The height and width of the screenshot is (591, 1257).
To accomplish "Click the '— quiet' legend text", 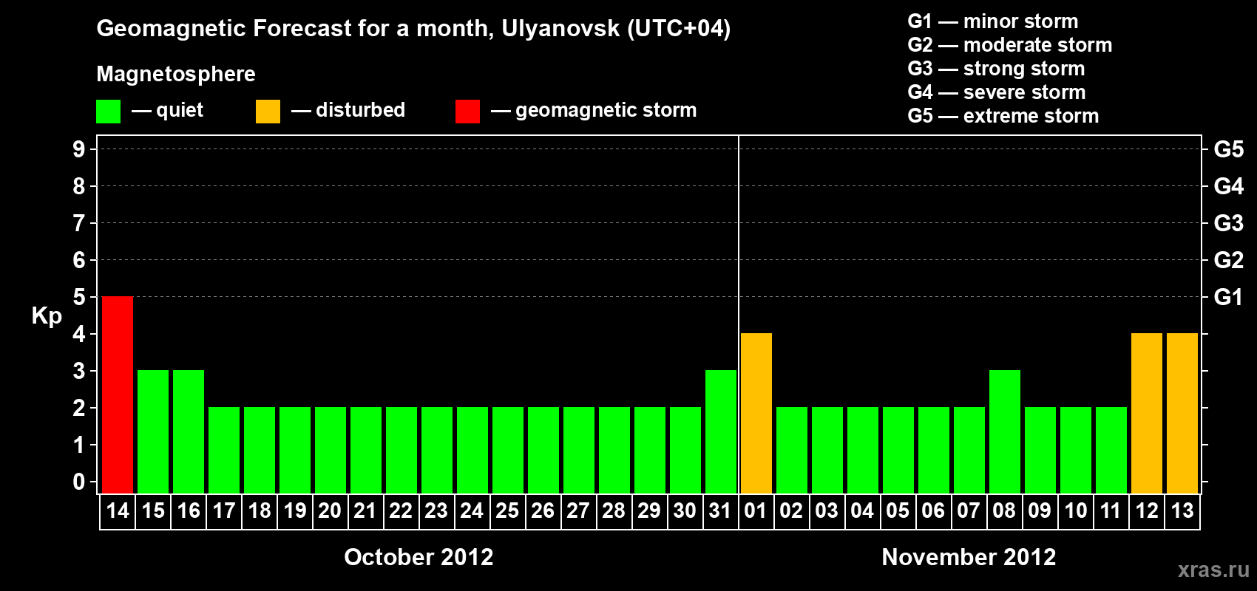I will pos(167,111).
